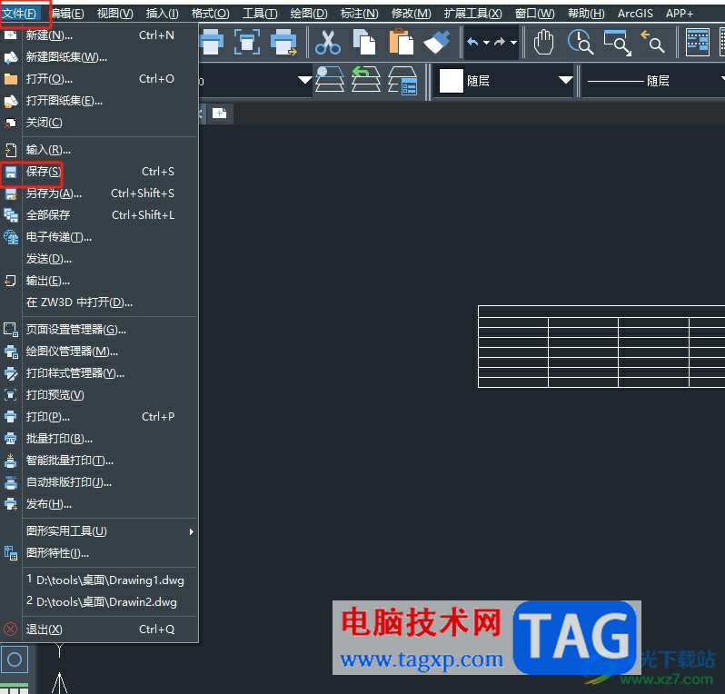Click the Print toolbar icon
Screen dimensions: 725x694
(212, 43)
